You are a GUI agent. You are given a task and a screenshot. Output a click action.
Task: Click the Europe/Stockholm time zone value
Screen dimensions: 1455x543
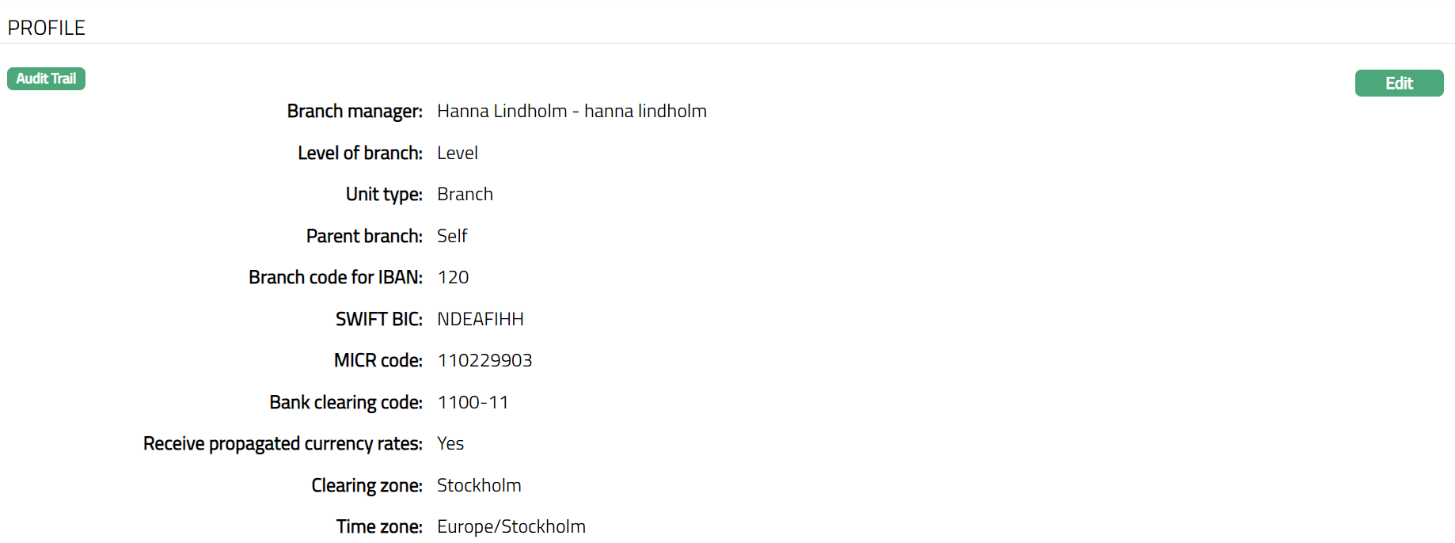pyautogui.click(x=511, y=527)
